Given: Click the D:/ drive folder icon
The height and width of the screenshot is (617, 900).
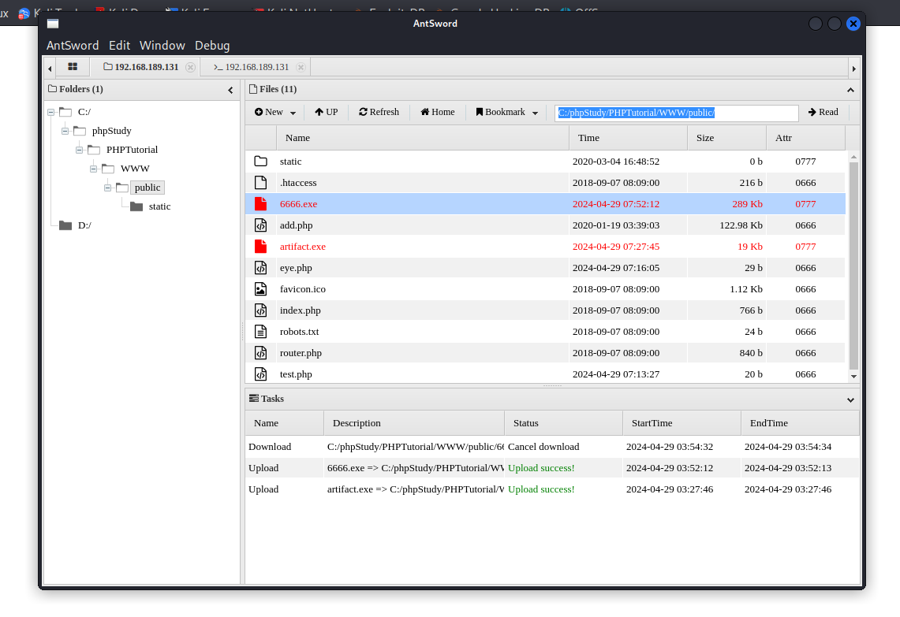Looking at the screenshot, I should click(x=65, y=225).
